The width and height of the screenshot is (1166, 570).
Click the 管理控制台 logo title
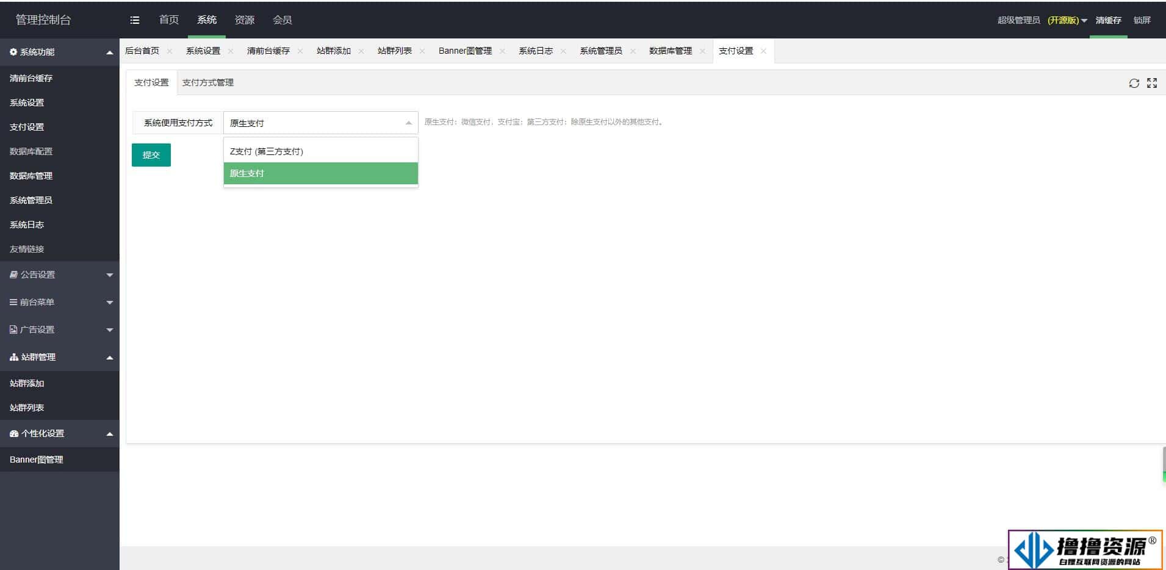[43, 20]
